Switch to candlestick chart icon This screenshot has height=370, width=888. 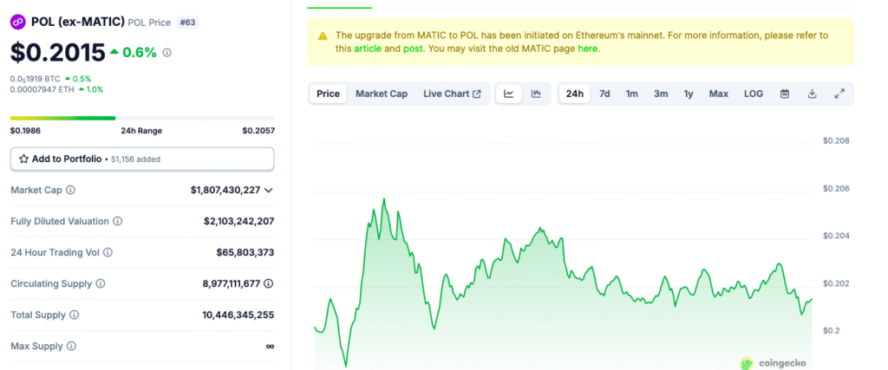tap(536, 94)
